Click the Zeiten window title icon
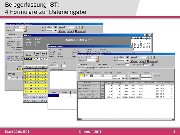This screenshot has height=135, width=180. pos(25,35)
